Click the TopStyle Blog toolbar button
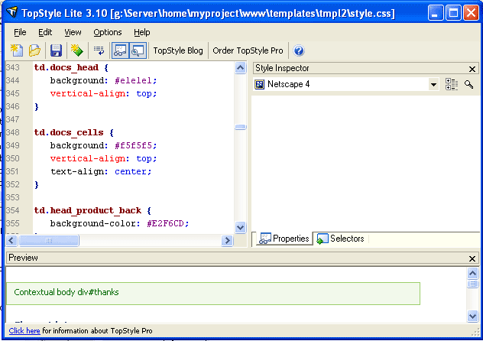483x341 pixels. click(178, 50)
